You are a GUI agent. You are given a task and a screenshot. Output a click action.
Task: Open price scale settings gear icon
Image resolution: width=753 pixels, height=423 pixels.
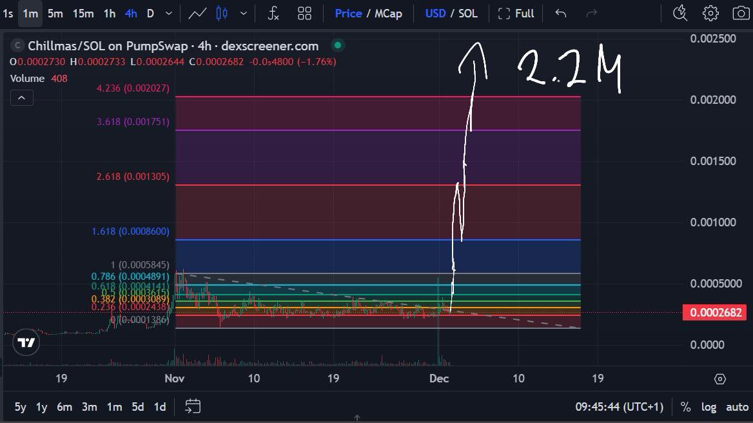(x=720, y=379)
